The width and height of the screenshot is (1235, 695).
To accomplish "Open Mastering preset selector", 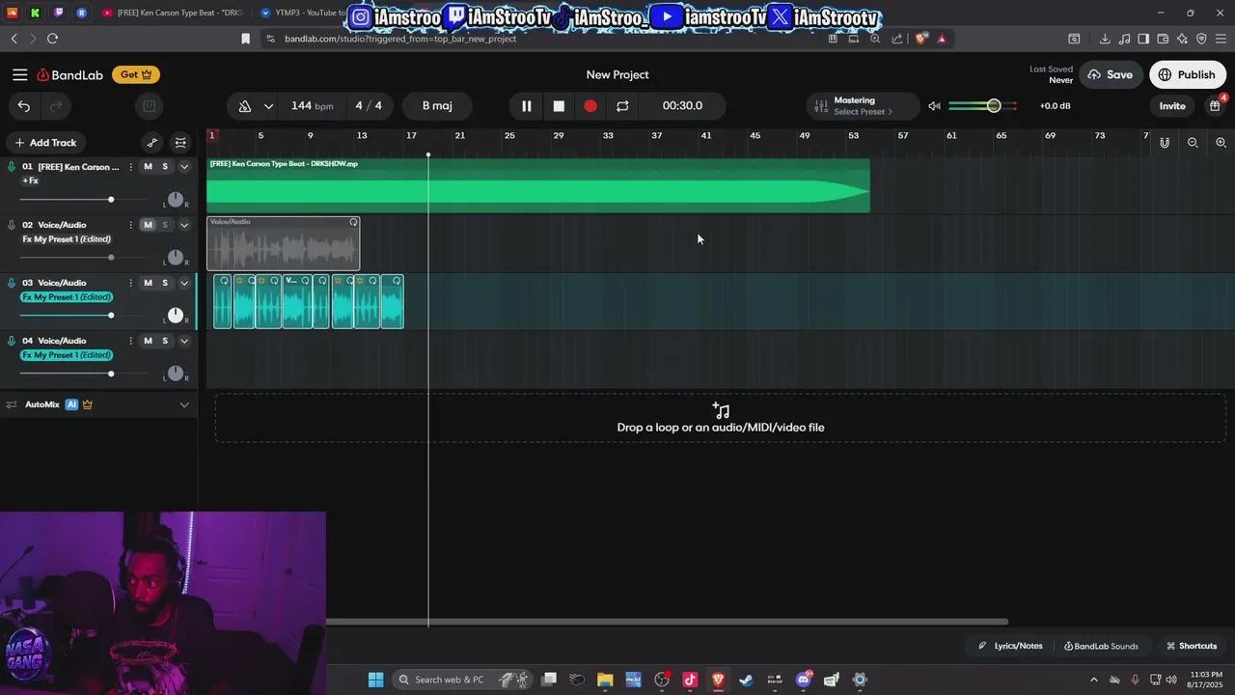I will 863,106.
